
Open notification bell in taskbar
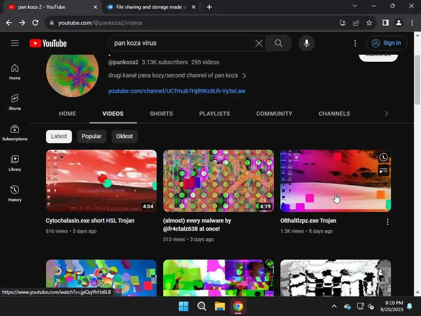tap(410, 306)
